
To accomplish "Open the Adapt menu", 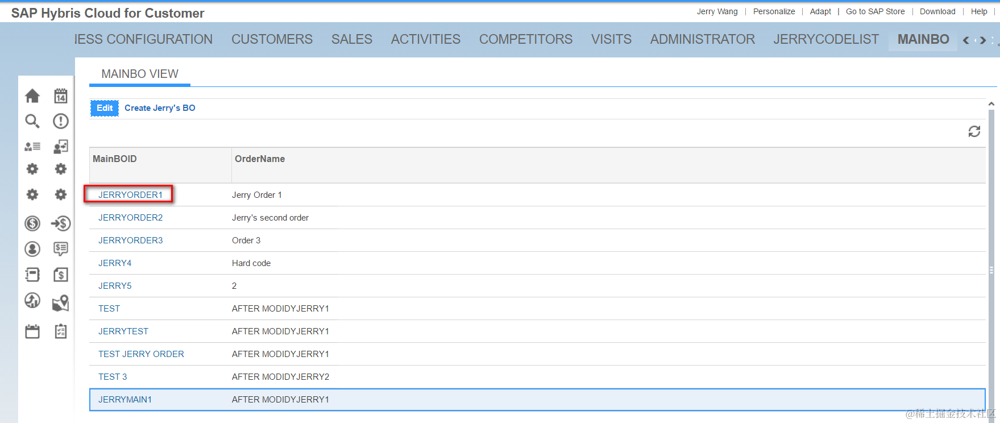I will tap(820, 11).
